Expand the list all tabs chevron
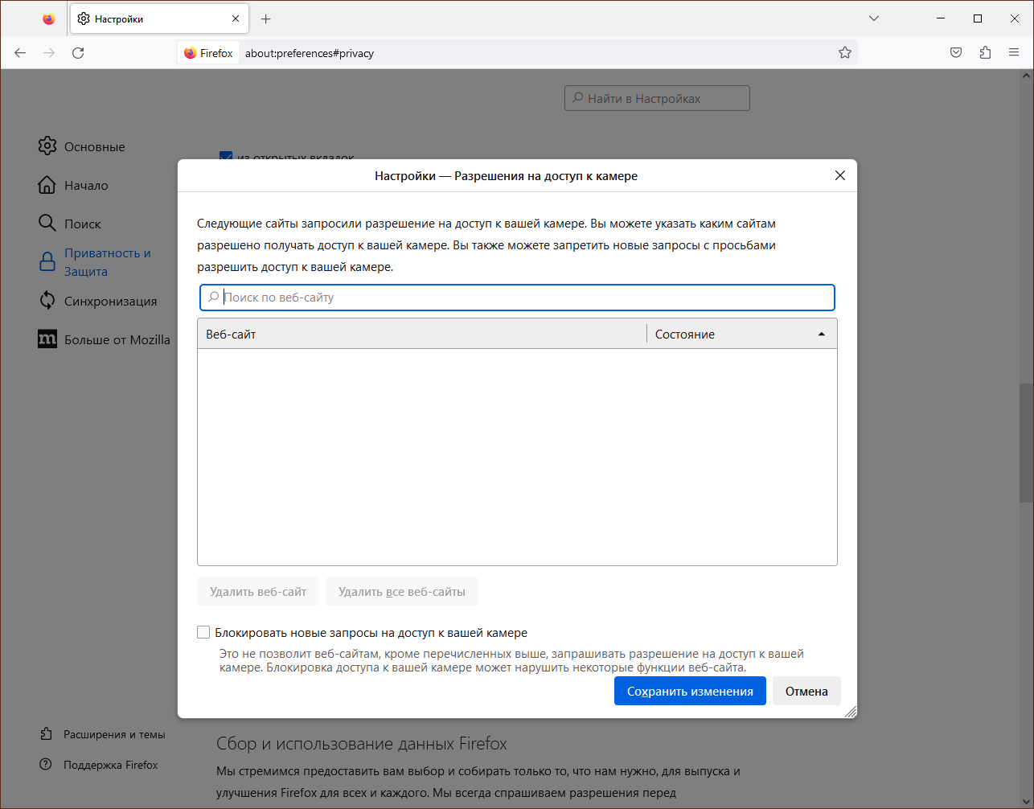The height and width of the screenshot is (809, 1034). click(x=874, y=18)
